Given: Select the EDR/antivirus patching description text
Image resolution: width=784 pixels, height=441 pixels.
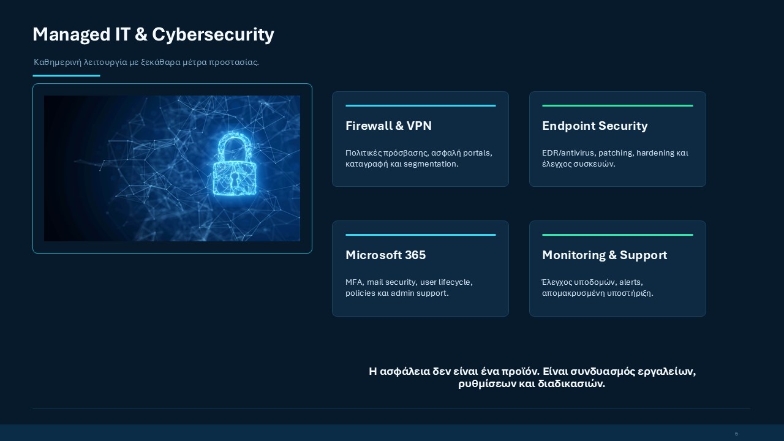Looking at the screenshot, I should [615, 158].
